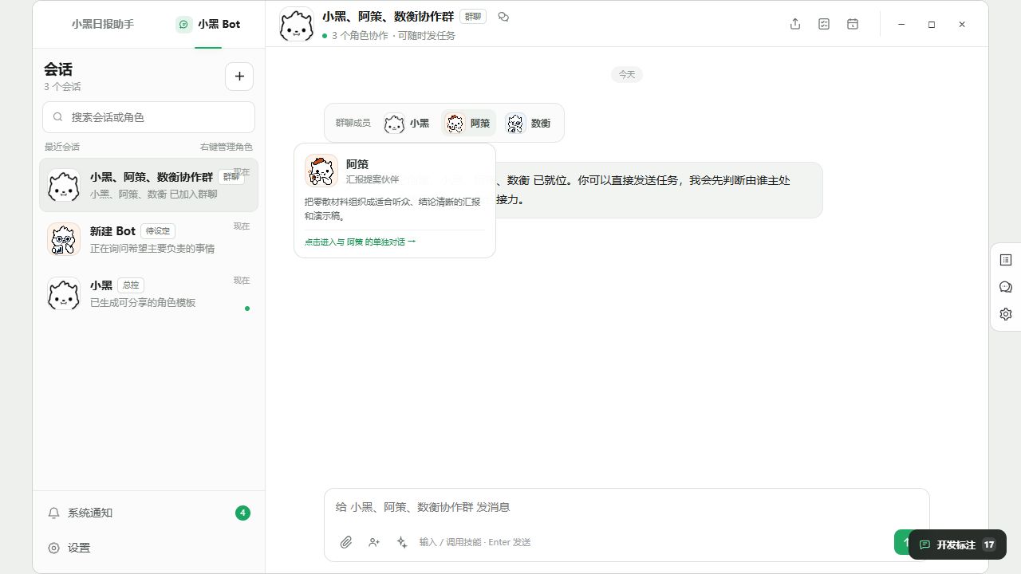This screenshot has height=574, width=1021.
Task: Select member 阿策 in 群聊成员 bar
Action: coord(468,124)
